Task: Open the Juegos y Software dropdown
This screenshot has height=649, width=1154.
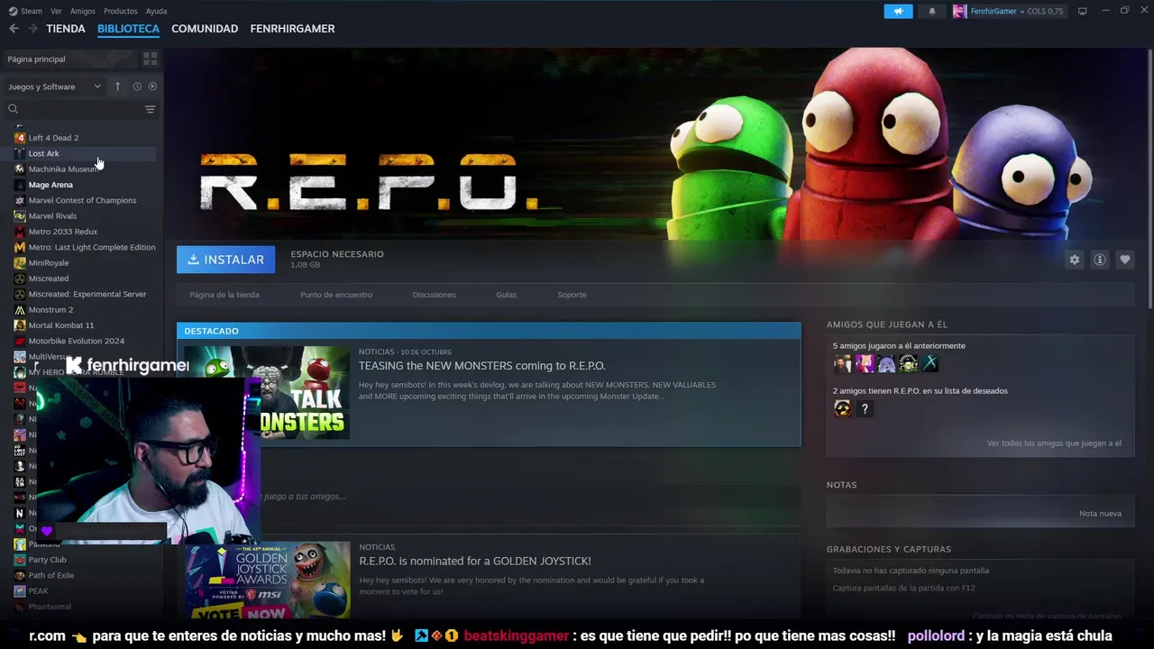Action: (54, 87)
